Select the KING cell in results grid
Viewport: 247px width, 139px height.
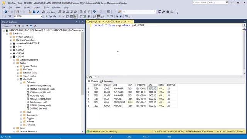coord(107,102)
